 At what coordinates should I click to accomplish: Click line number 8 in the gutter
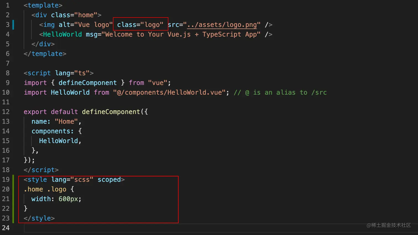[7, 73]
